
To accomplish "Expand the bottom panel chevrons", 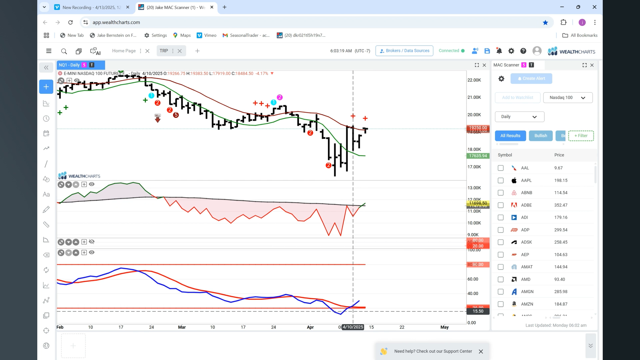I will [x=590, y=346].
